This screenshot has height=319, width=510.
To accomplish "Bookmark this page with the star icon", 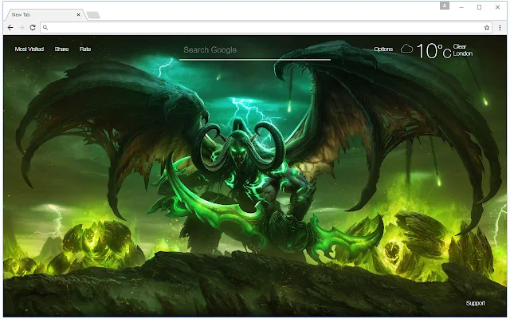I will tap(487, 28).
